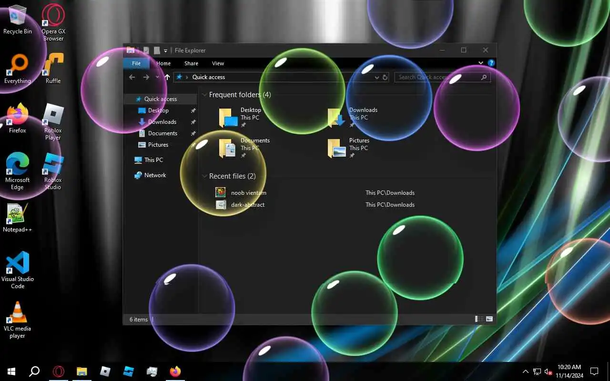Refresh the Quick access view

[x=385, y=77]
